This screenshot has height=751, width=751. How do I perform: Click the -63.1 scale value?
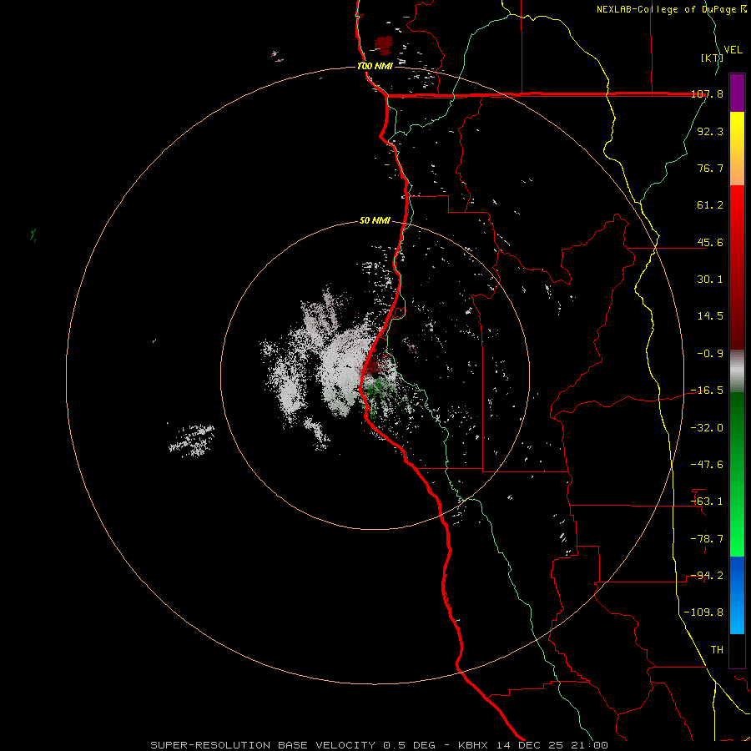pyautogui.click(x=707, y=502)
